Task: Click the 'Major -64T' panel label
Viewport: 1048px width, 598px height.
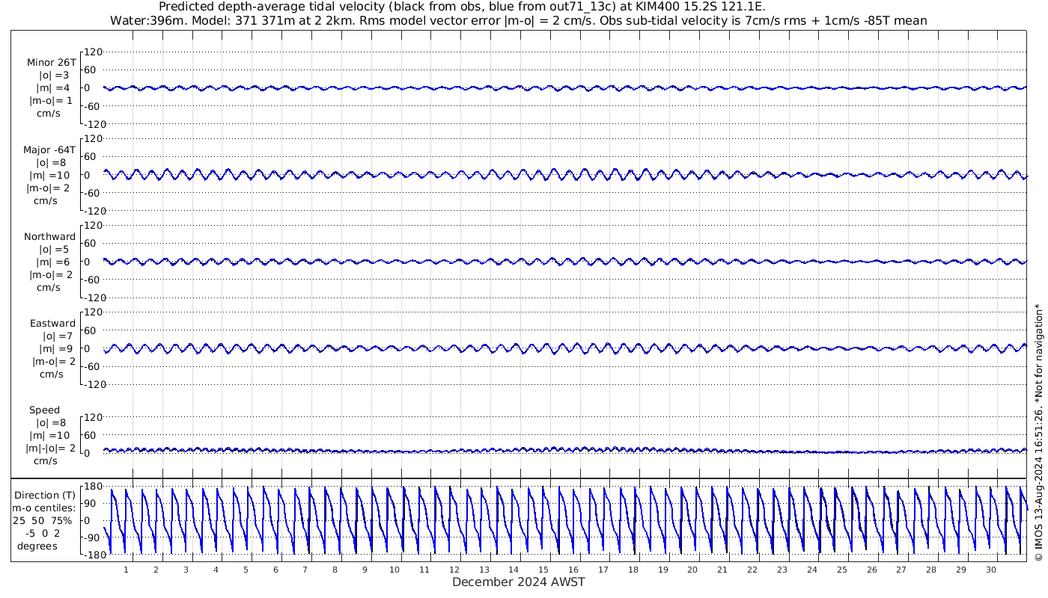Action: tap(49, 149)
